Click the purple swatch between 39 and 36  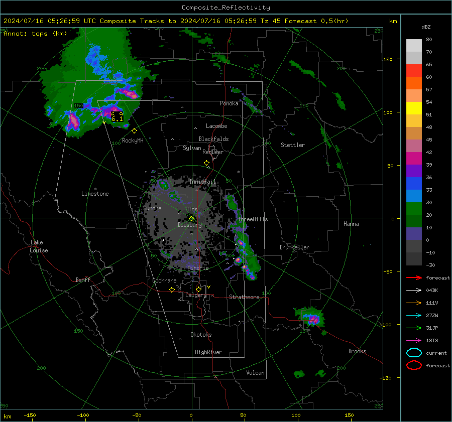tap(414, 171)
